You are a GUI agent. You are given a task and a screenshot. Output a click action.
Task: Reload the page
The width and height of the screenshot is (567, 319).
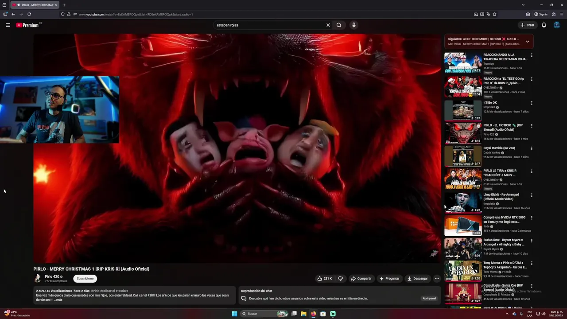29,14
